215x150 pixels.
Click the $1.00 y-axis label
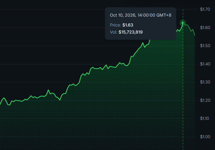pyautogui.click(x=205, y=137)
